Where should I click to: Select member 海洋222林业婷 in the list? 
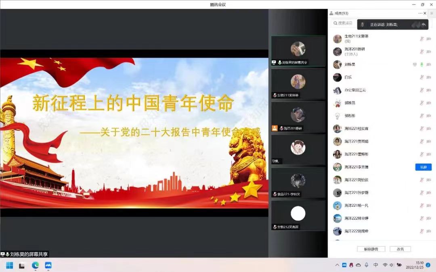356,218
